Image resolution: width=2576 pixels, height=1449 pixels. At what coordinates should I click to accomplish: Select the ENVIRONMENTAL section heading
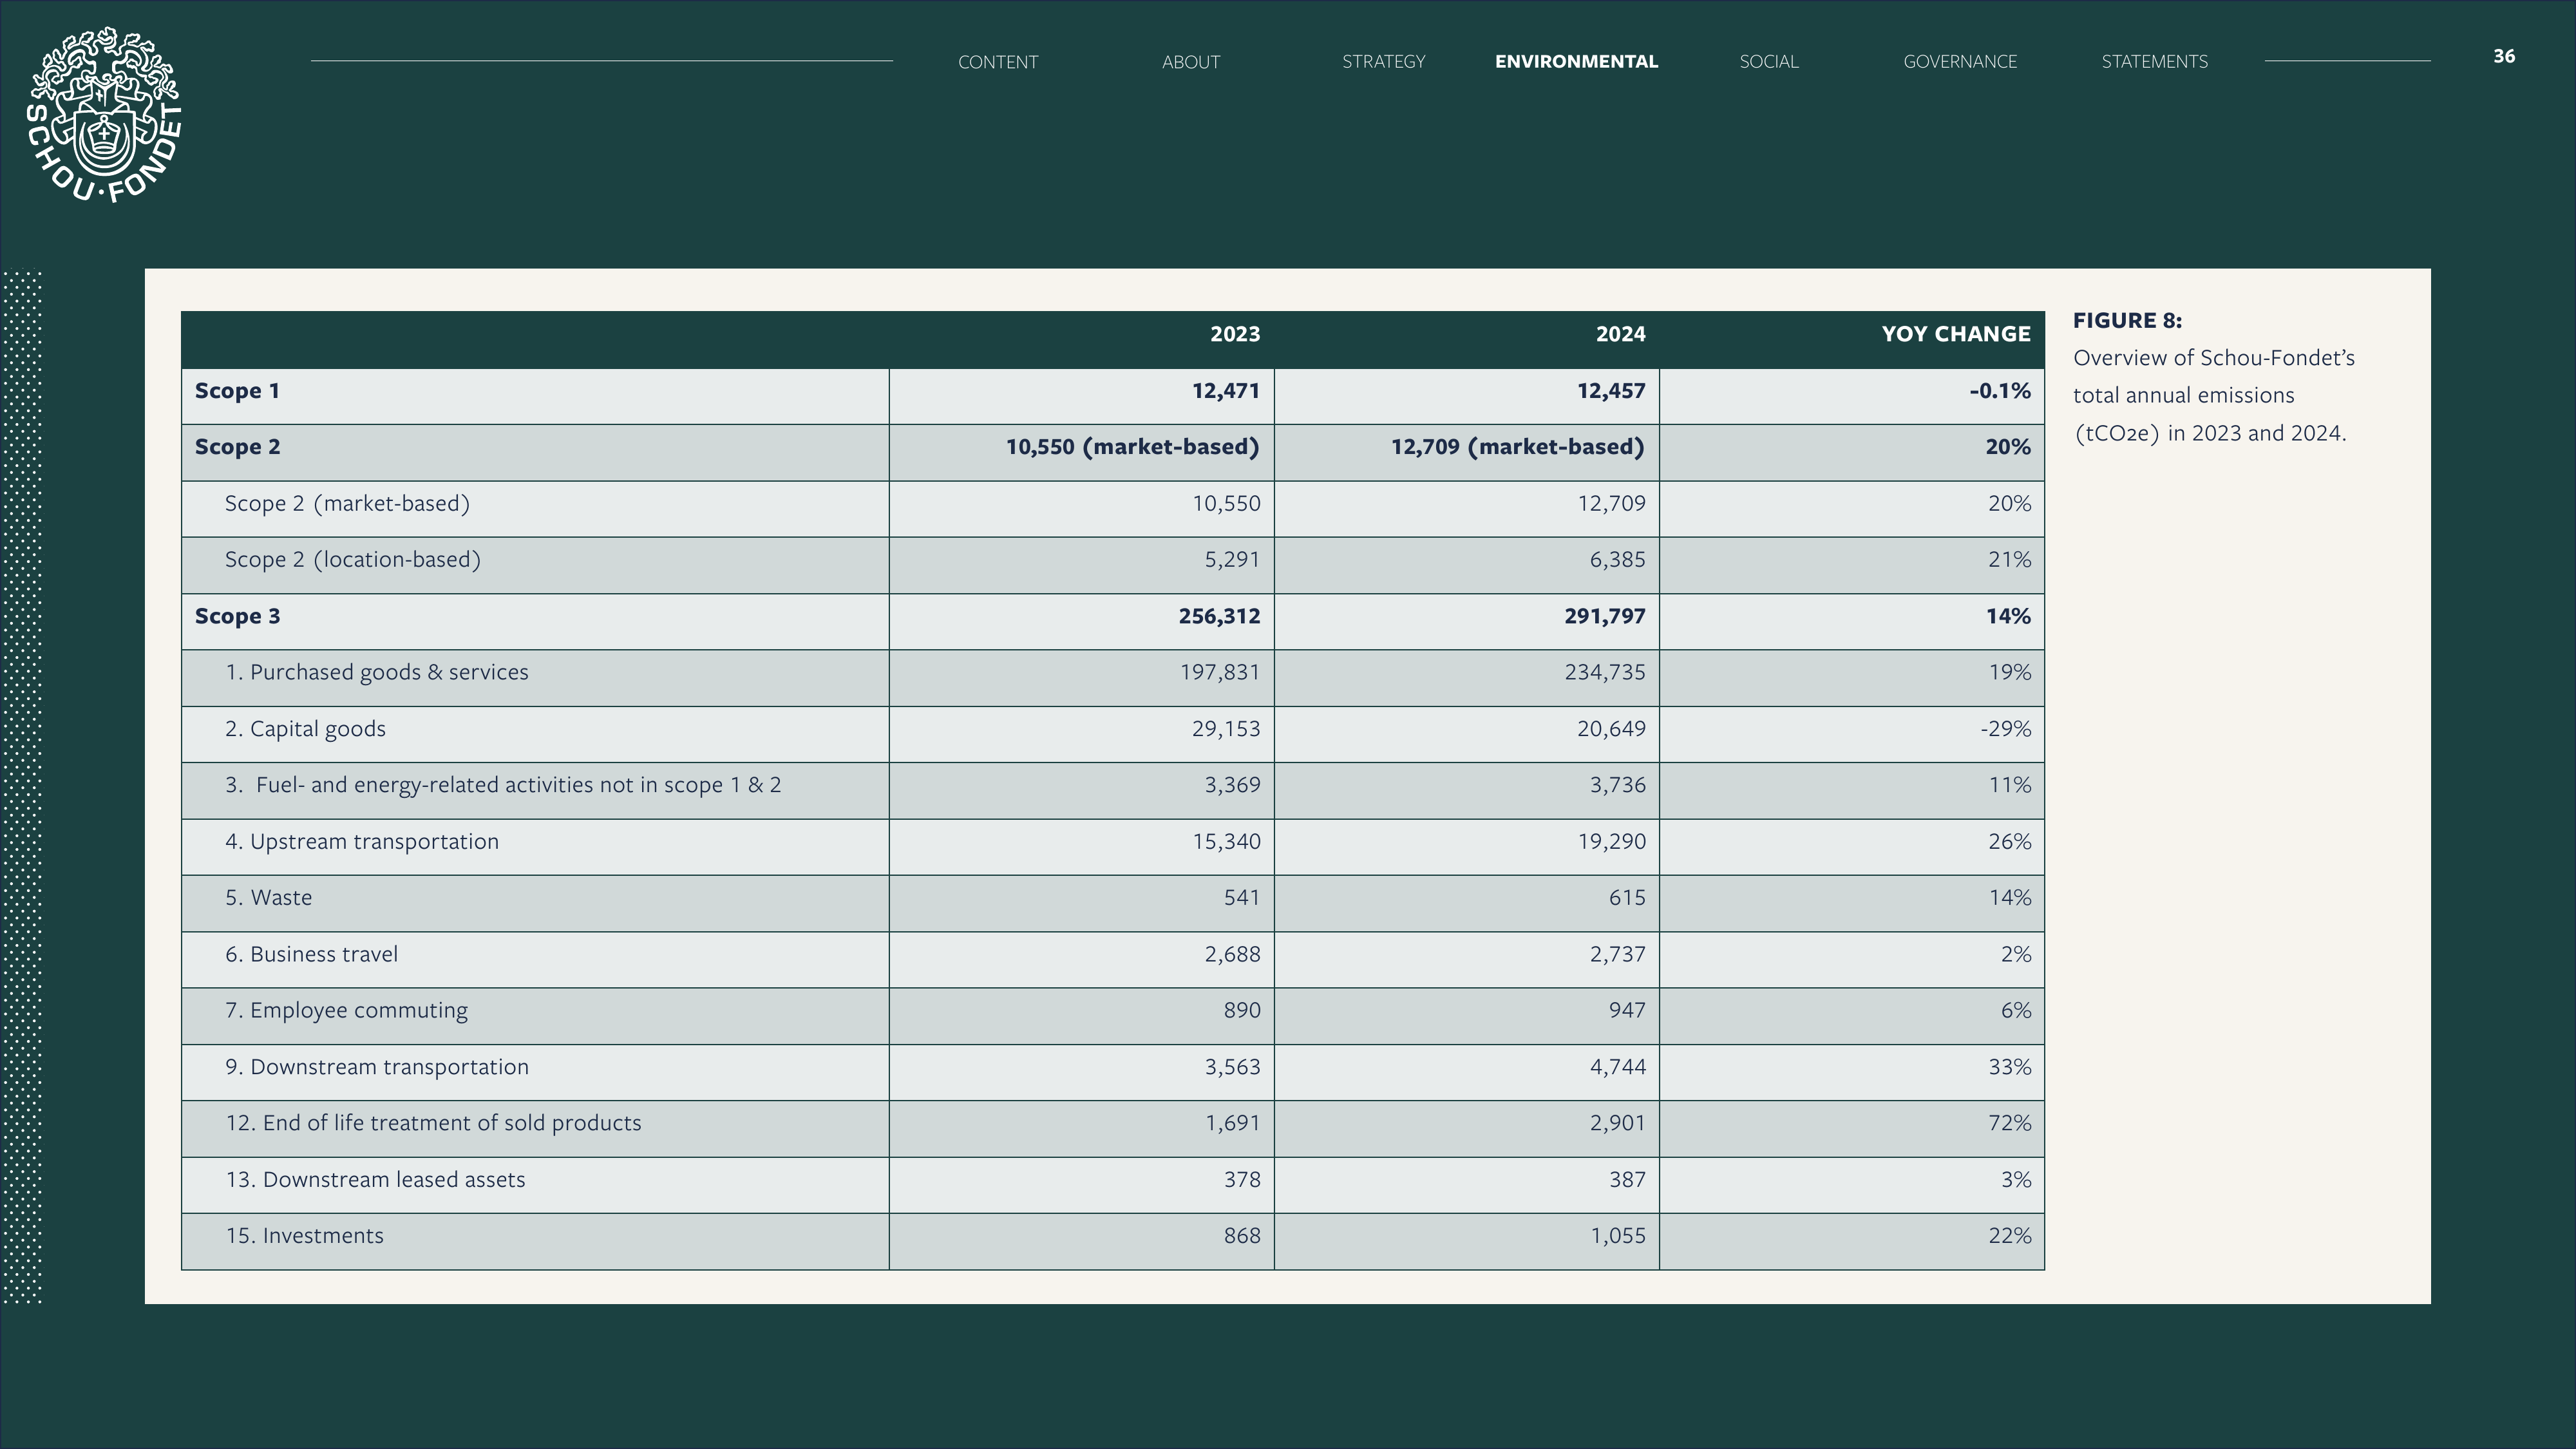tap(1577, 62)
